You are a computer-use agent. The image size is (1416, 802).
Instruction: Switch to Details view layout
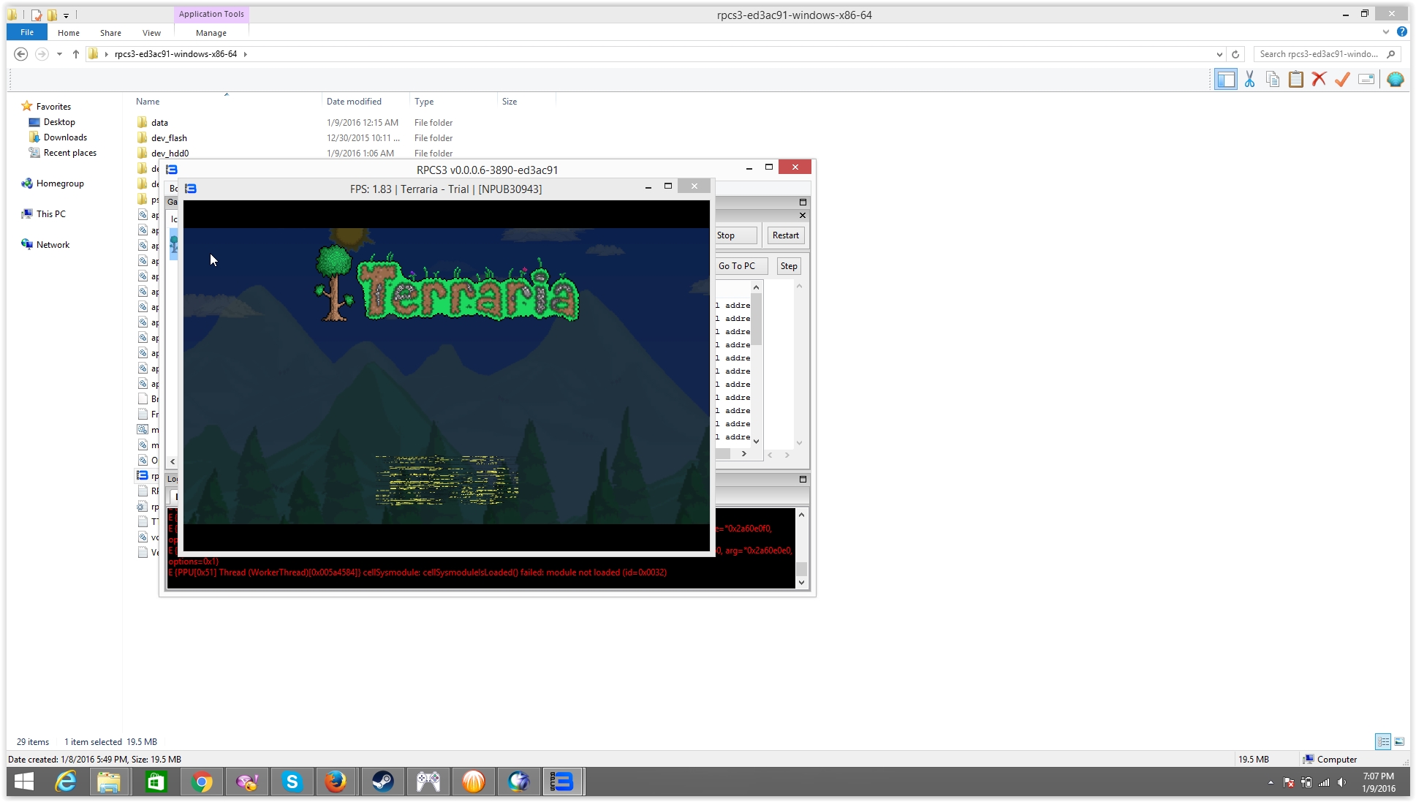(x=1382, y=741)
